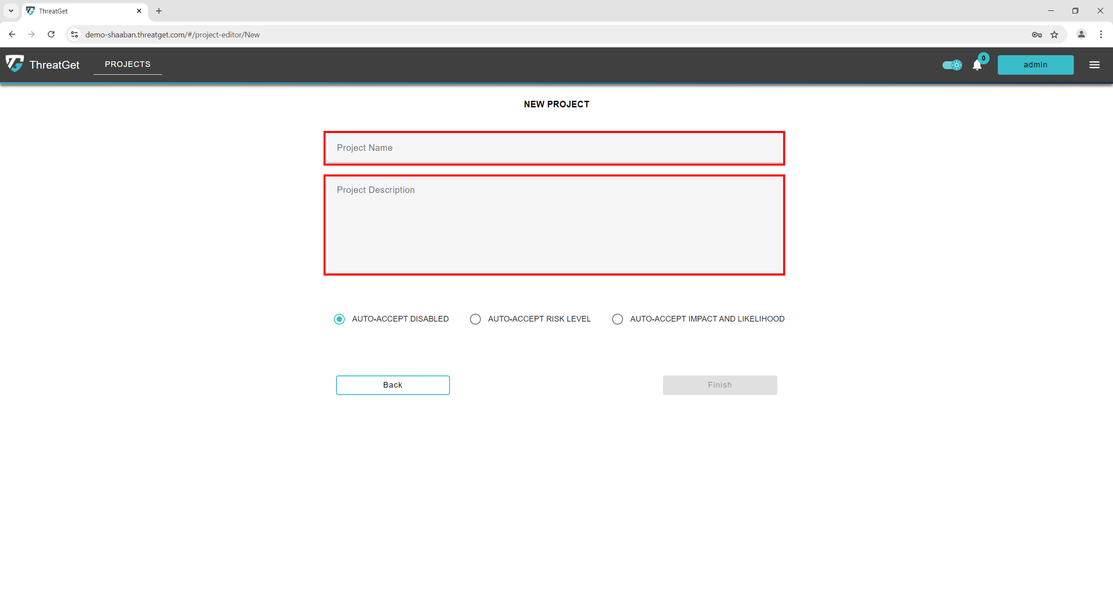Open a new browser tab
The height and width of the screenshot is (604, 1113).
pos(159,11)
